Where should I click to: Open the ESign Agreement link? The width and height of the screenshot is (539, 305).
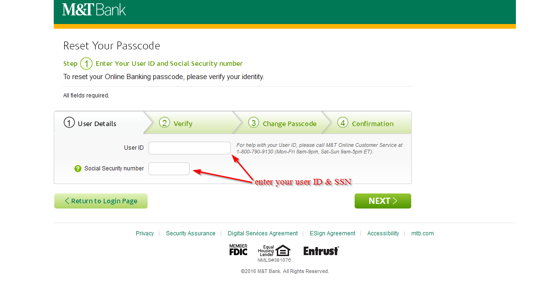point(332,233)
